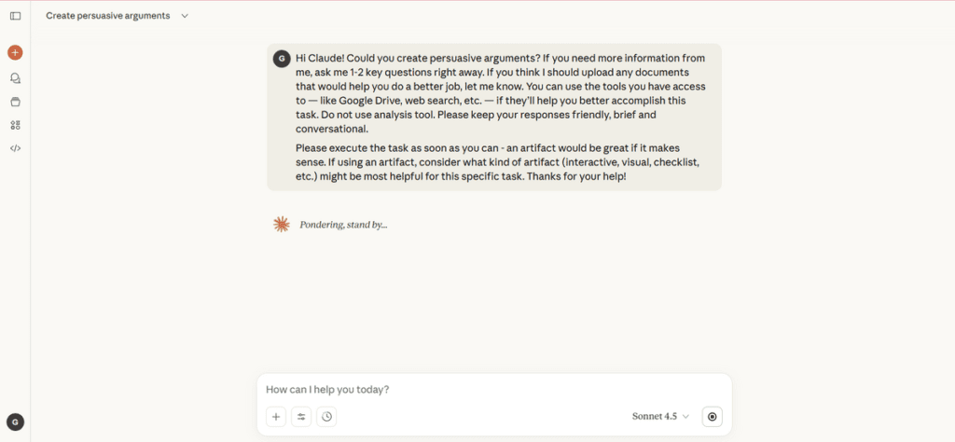Click the first paragraph starting "Hi Claude!"
This screenshot has width=955, height=442.
pyautogui.click(x=500, y=93)
